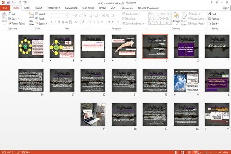The width and height of the screenshot is (231, 154).
Task: Toggle Bold formatting
Action: pyautogui.click(x=52, y=22)
